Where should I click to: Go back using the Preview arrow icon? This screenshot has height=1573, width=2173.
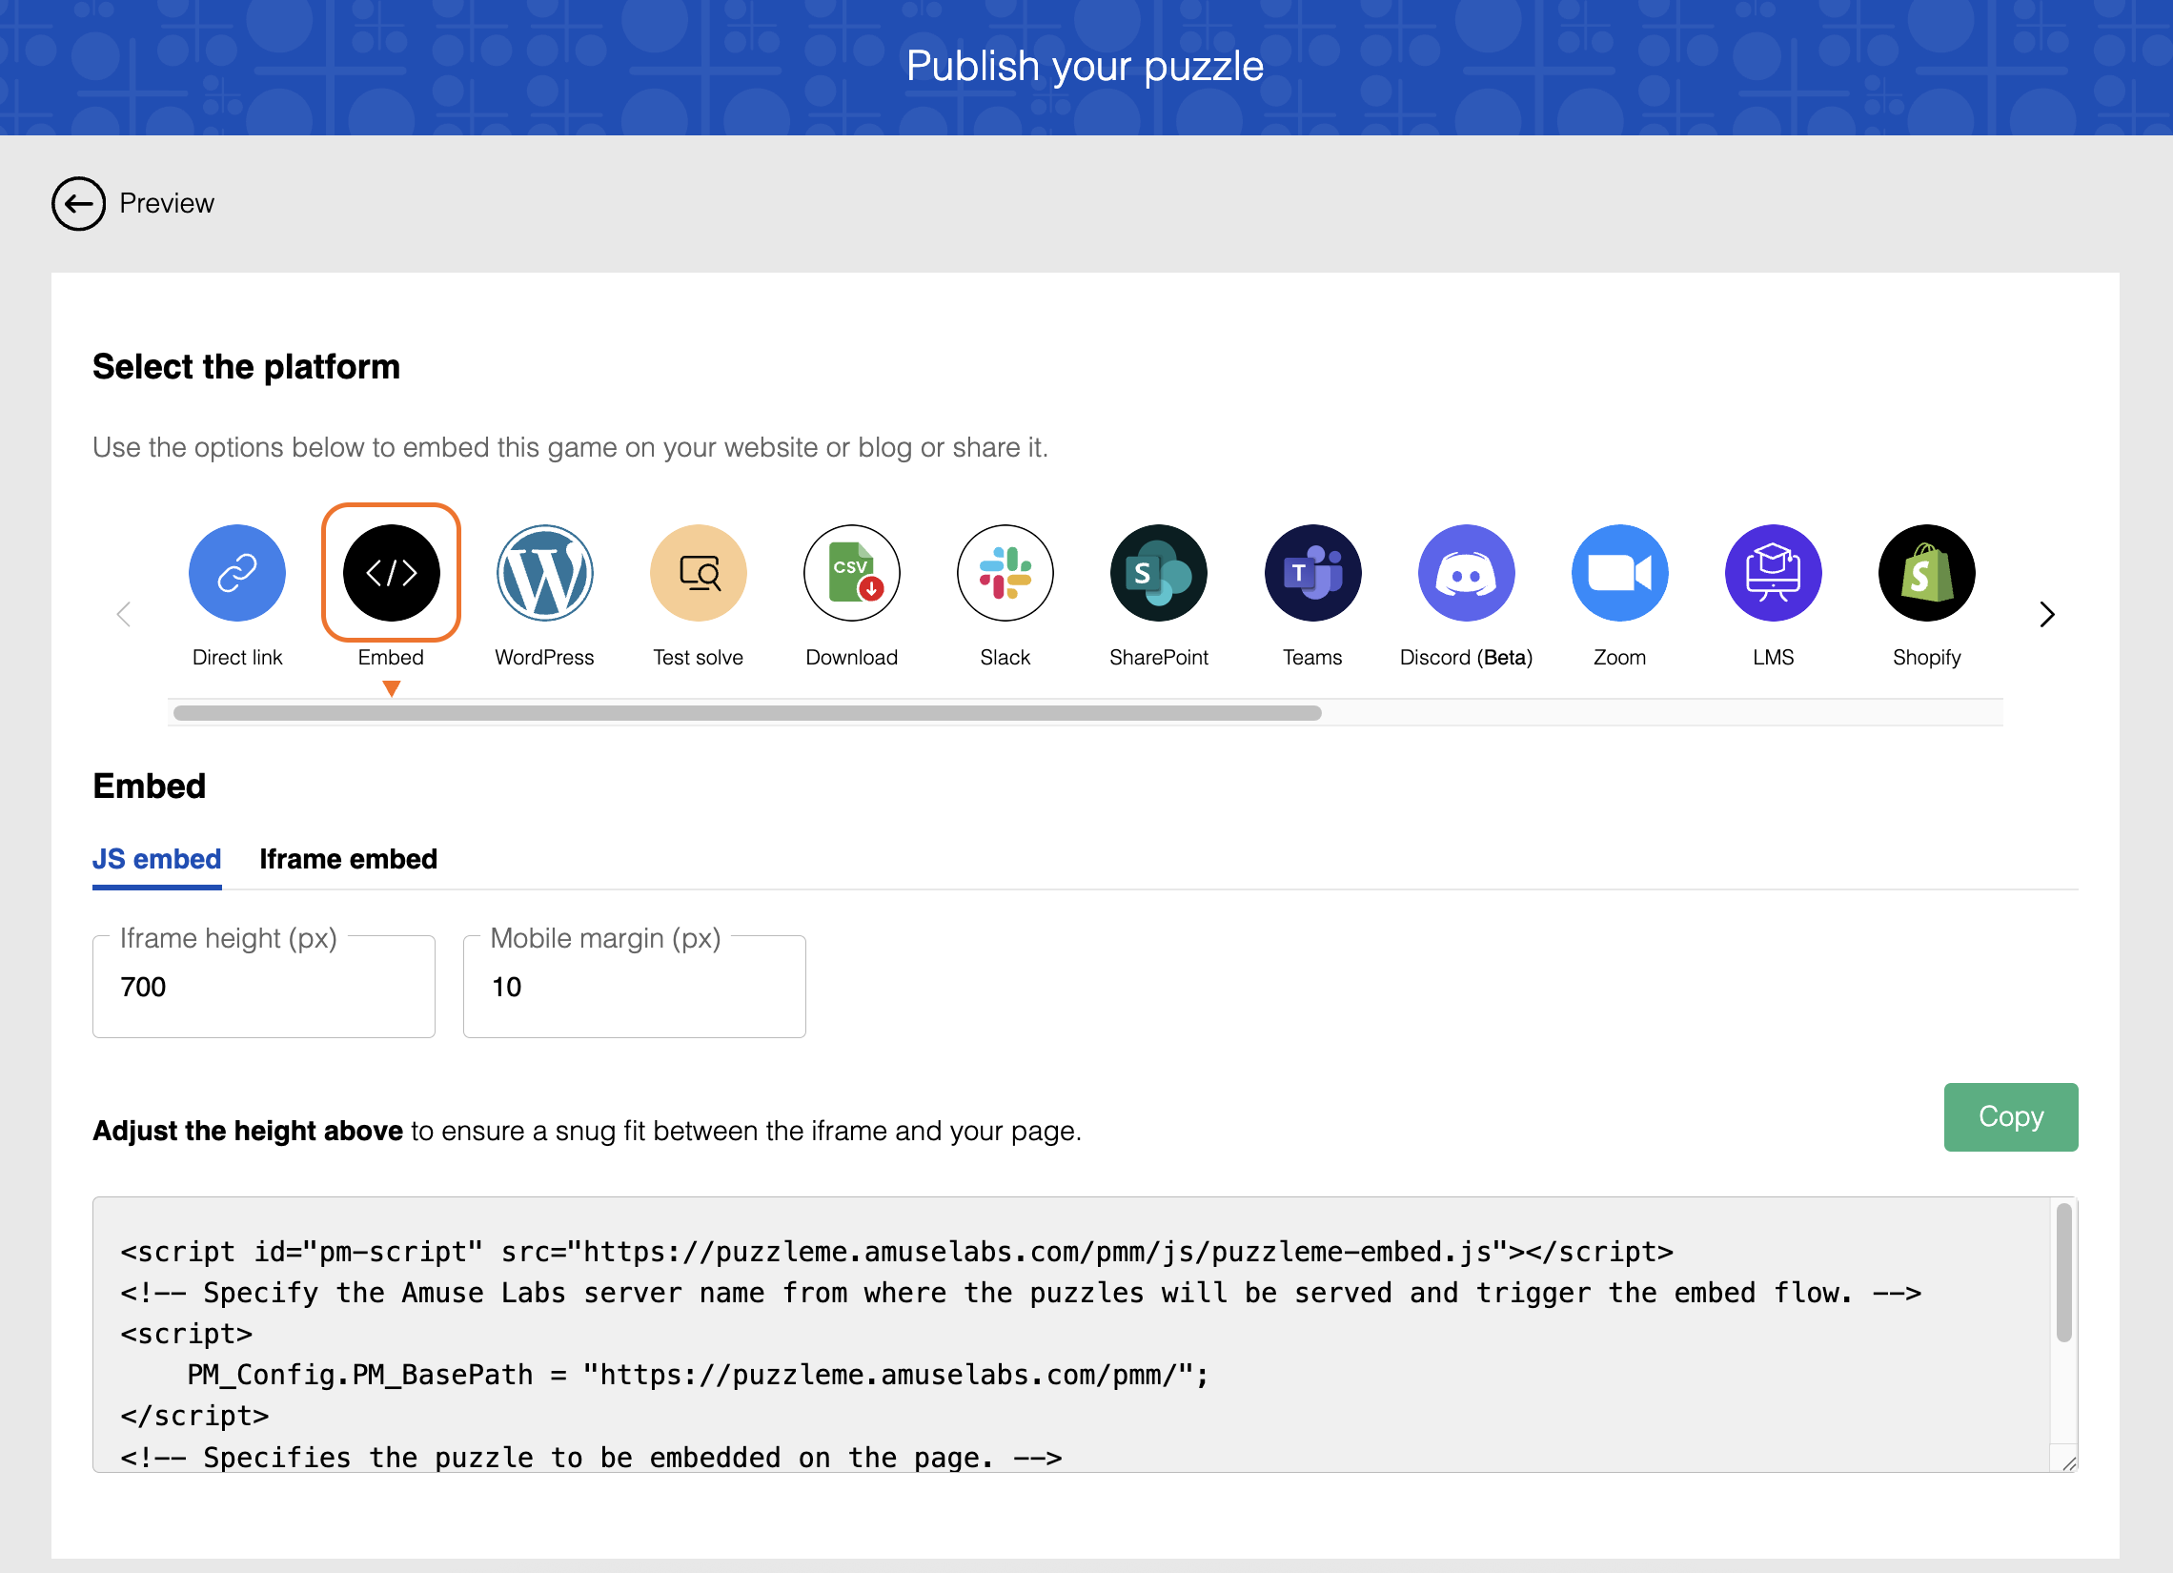point(78,203)
